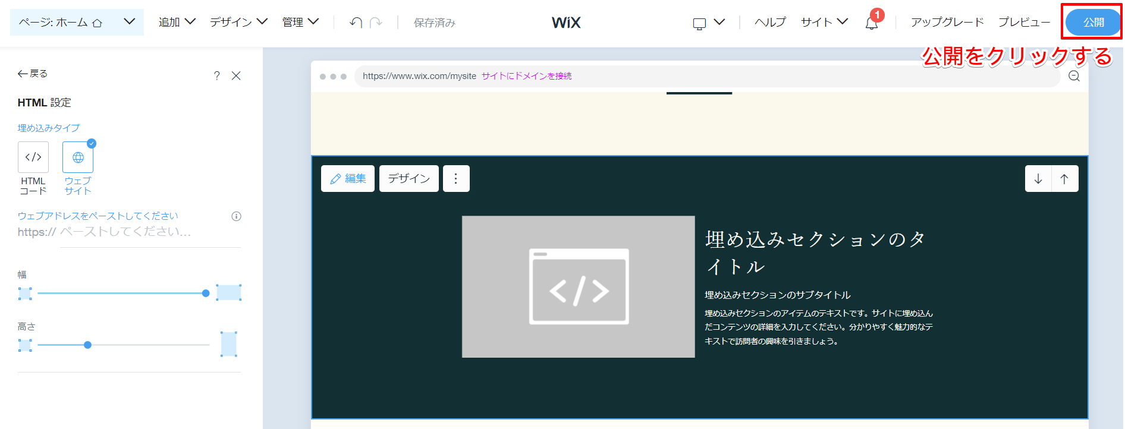Move section up with arrow icon
This screenshot has height=429, width=1125.
click(1064, 179)
